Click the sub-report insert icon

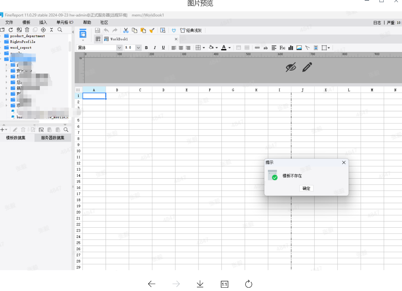coord(316,48)
